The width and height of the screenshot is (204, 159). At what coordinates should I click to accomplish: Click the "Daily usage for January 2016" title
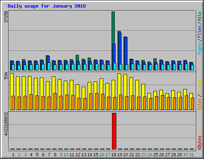[47, 6]
